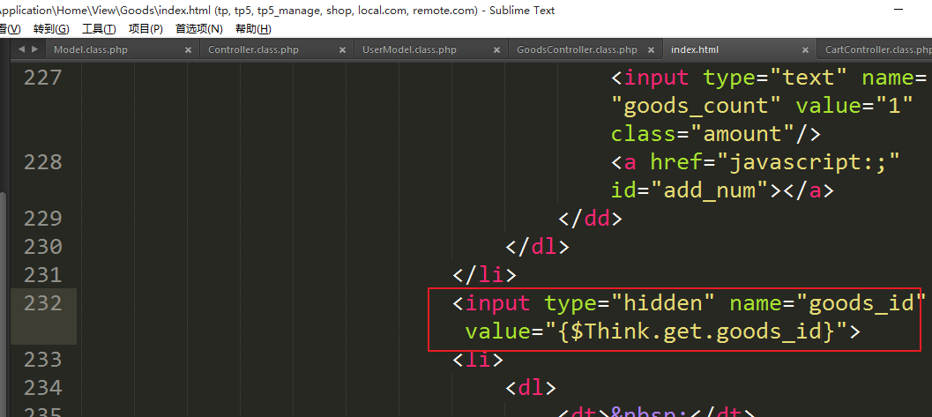Open the 帮助(H) help menu
Viewport: 932px width, 417px height.
253,29
